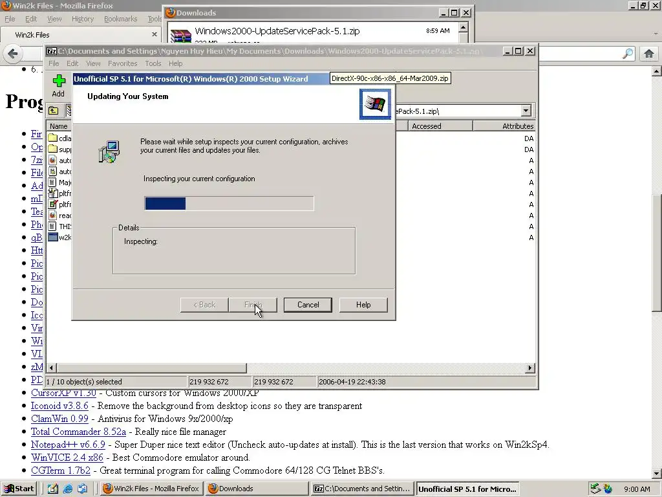Select the cdla folder icon in 7-Zip list
This screenshot has height=497, width=662.
(x=52, y=138)
